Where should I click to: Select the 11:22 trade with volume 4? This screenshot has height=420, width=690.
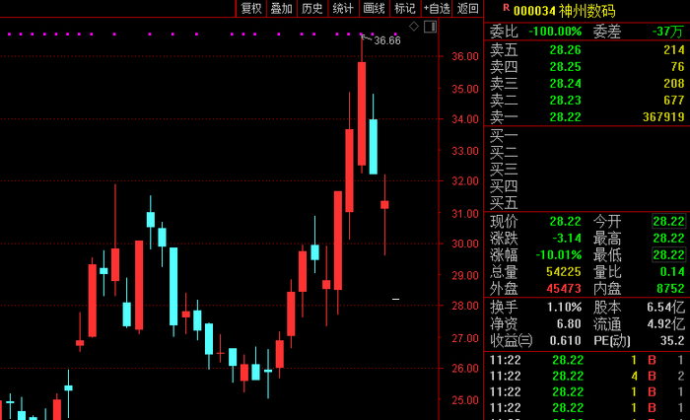tap(586, 376)
